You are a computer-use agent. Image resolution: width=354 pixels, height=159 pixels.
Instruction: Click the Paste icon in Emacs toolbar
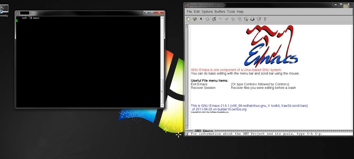pos(240,19)
